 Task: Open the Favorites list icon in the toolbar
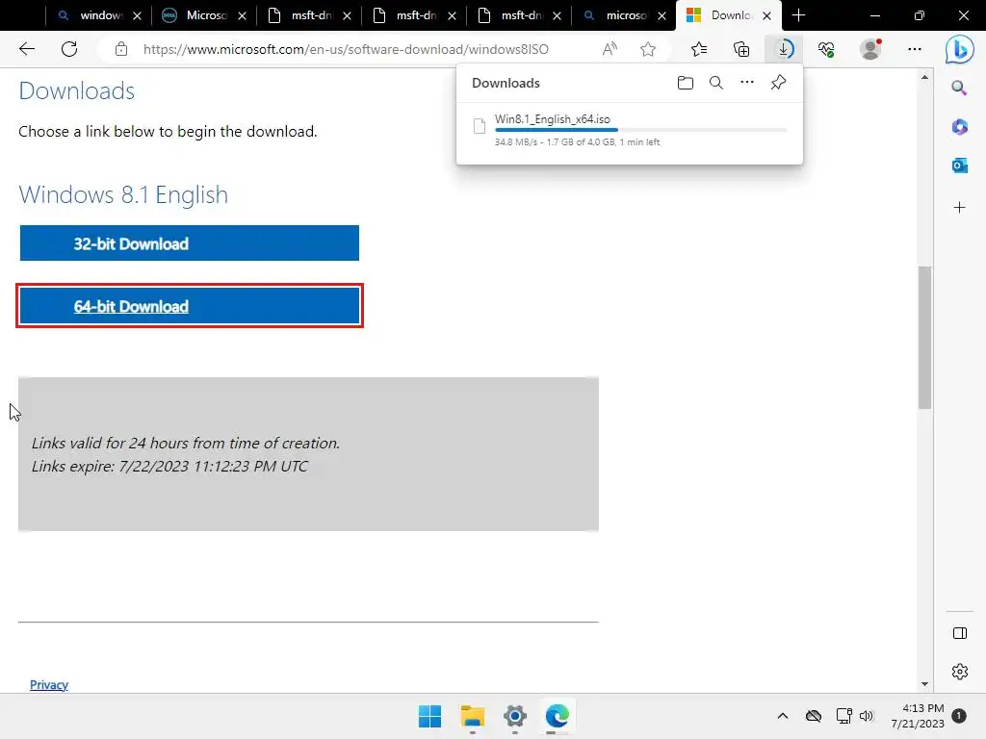[x=699, y=49]
